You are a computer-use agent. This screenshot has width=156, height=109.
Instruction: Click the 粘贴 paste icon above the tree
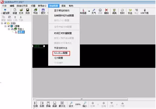coord(9,18)
